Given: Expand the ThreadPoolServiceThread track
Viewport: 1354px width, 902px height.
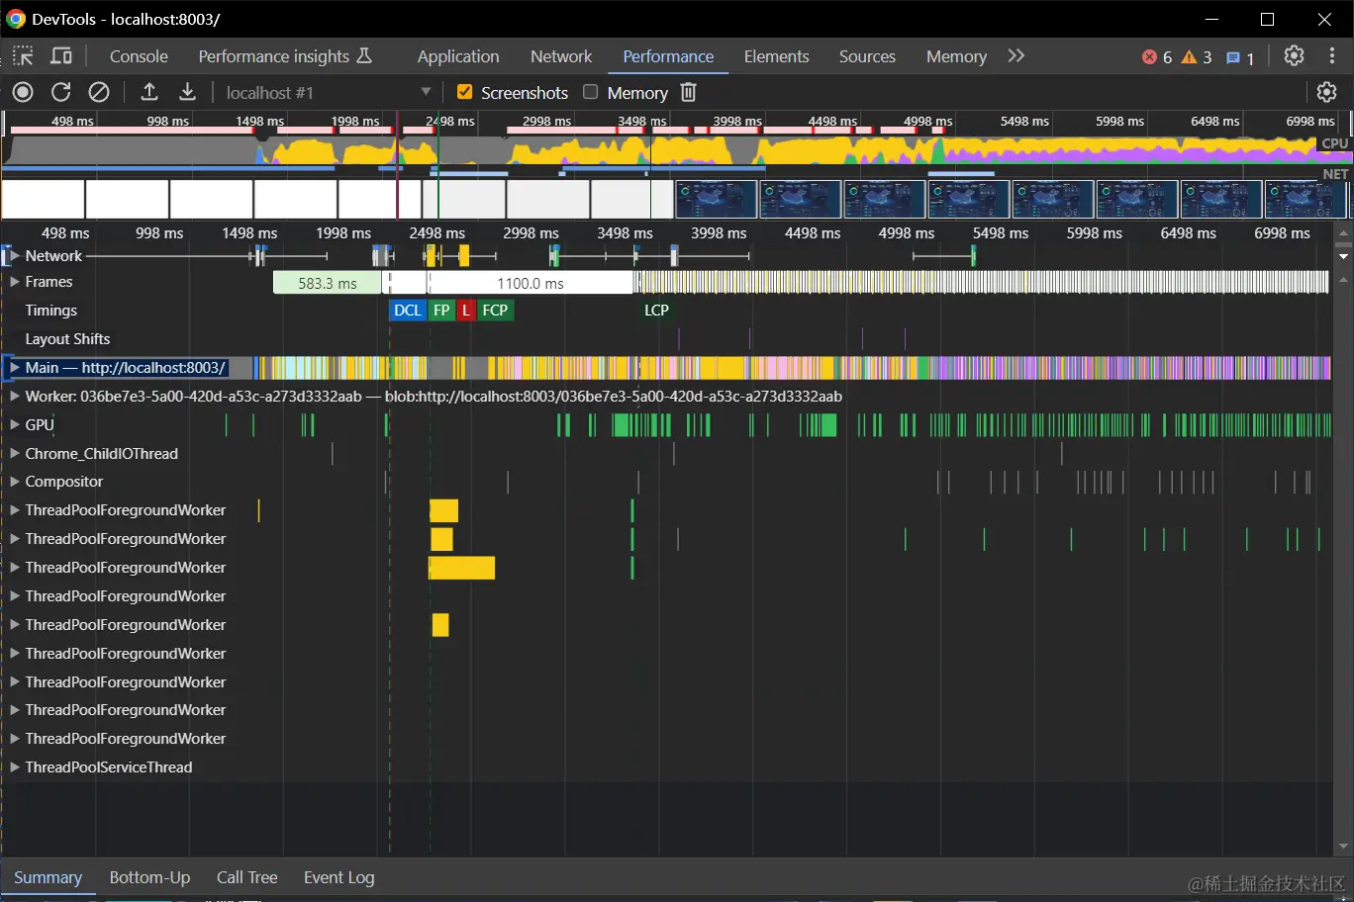Looking at the screenshot, I should (15, 767).
